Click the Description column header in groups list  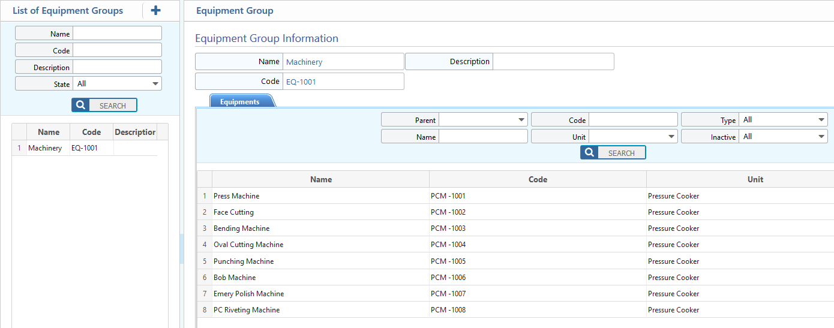tap(135, 132)
